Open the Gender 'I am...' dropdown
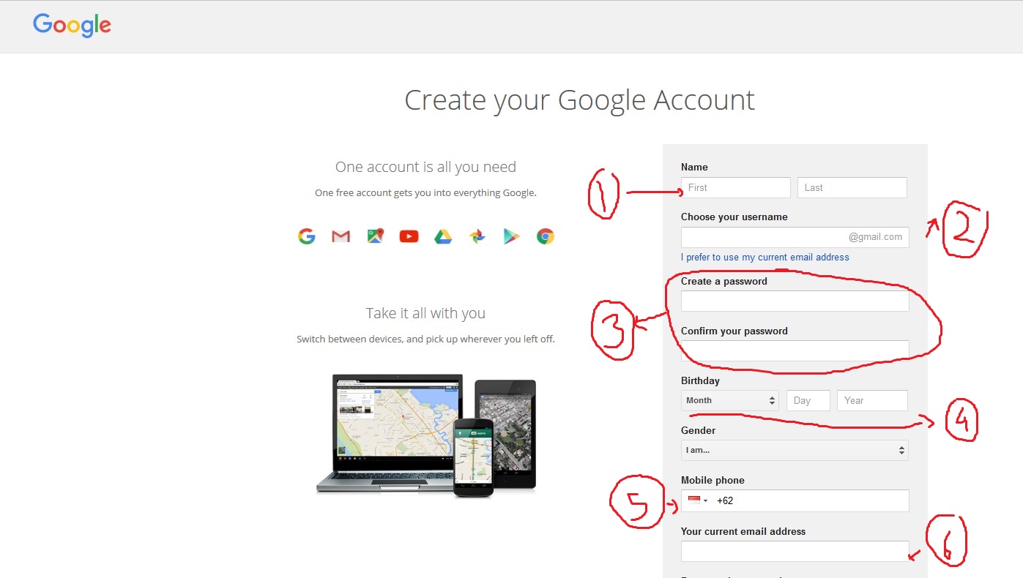The width and height of the screenshot is (1023, 578). pos(795,450)
